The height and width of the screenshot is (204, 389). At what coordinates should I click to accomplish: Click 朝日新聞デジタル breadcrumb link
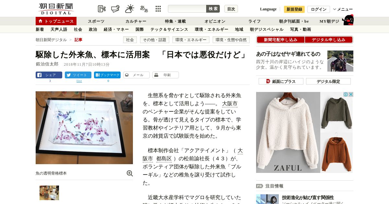pos(51,40)
